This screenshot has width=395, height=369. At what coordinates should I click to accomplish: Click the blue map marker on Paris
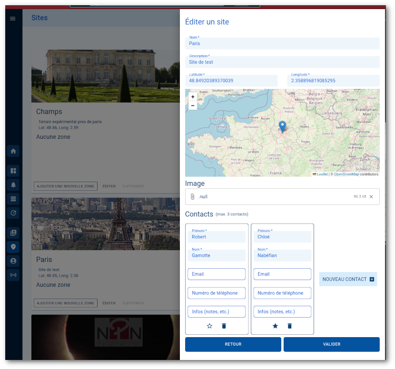click(282, 126)
